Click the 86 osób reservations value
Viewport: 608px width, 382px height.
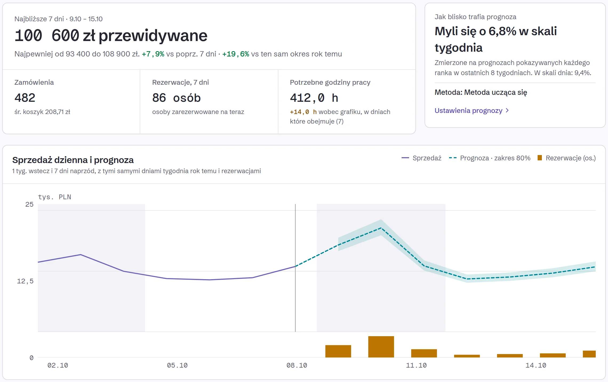pyautogui.click(x=176, y=98)
